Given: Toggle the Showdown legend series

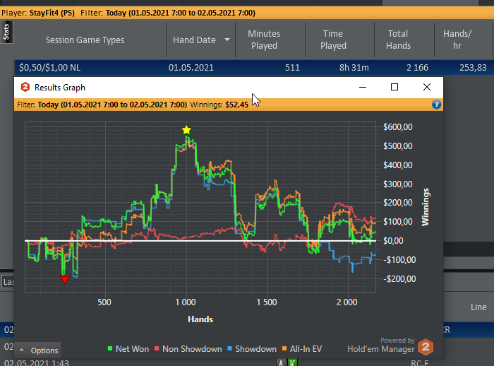Looking at the screenshot, I should (x=252, y=348).
